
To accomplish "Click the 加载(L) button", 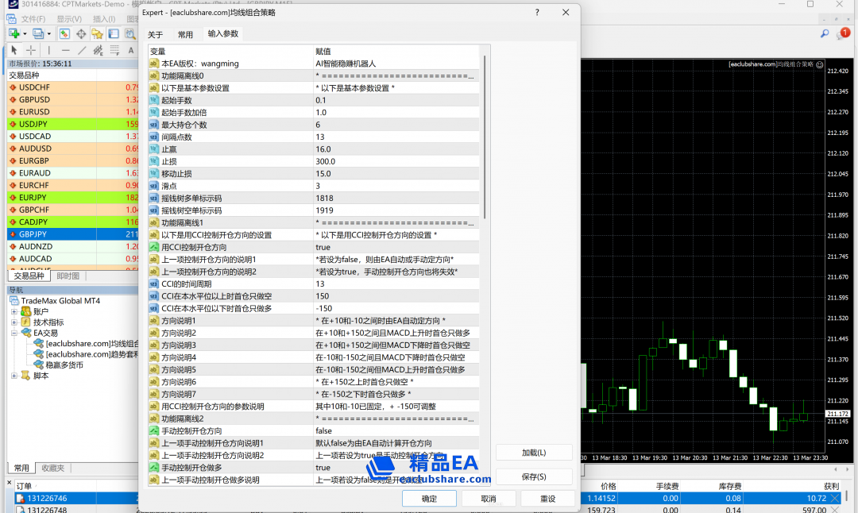I will point(533,453).
